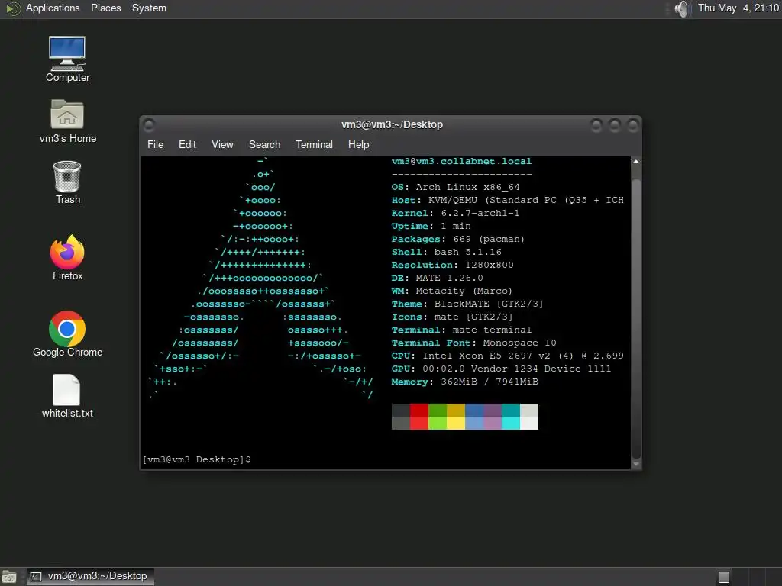Click the Theme: BlackMATE line

(x=467, y=304)
